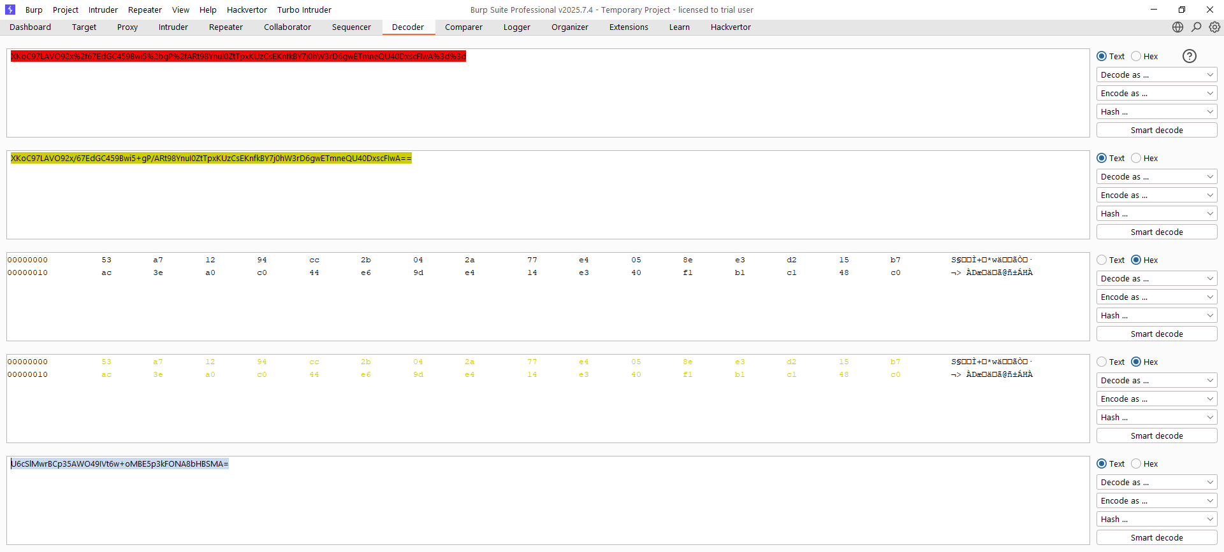Select Hex radio in the first decoder panel
1224x552 pixels.
pyautogui.click(x=1136, y=56)
